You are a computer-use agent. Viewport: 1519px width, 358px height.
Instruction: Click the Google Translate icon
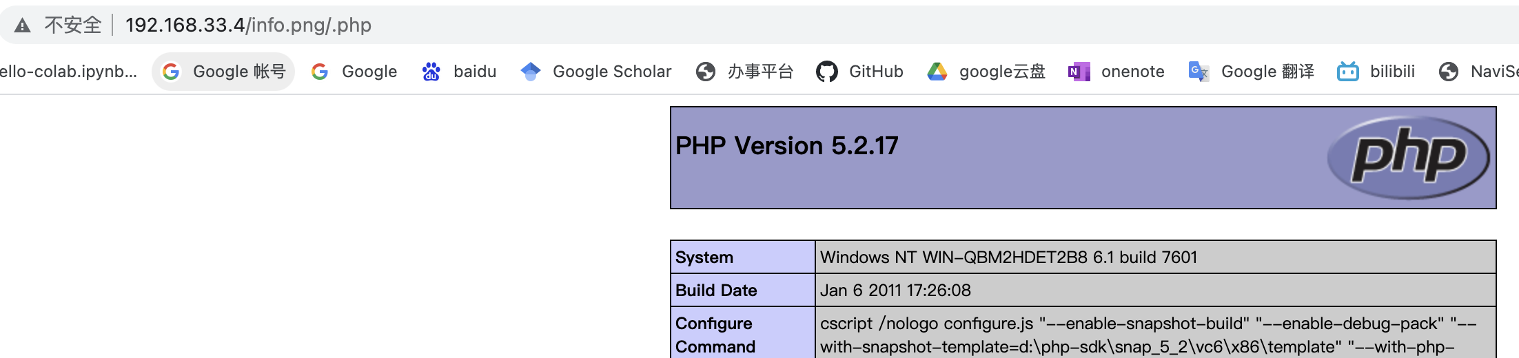click(x=1199, y=72)
